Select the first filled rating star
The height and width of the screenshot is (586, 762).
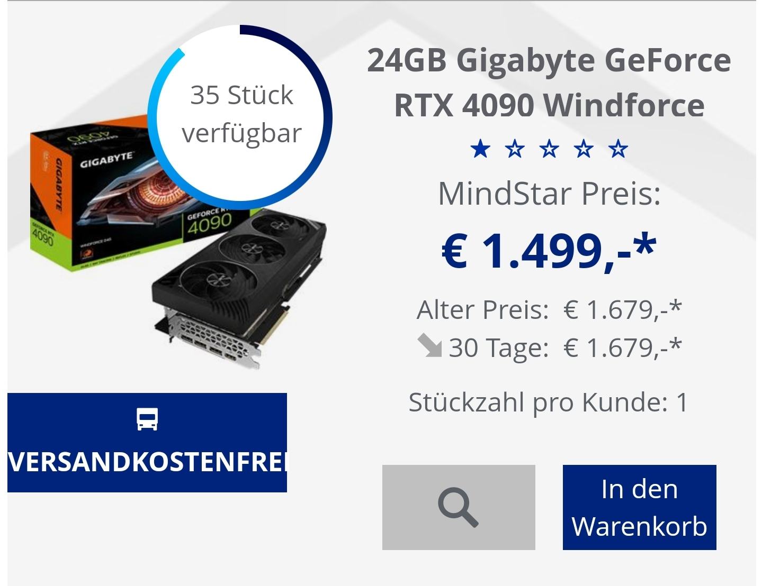(x=480, y=149)
